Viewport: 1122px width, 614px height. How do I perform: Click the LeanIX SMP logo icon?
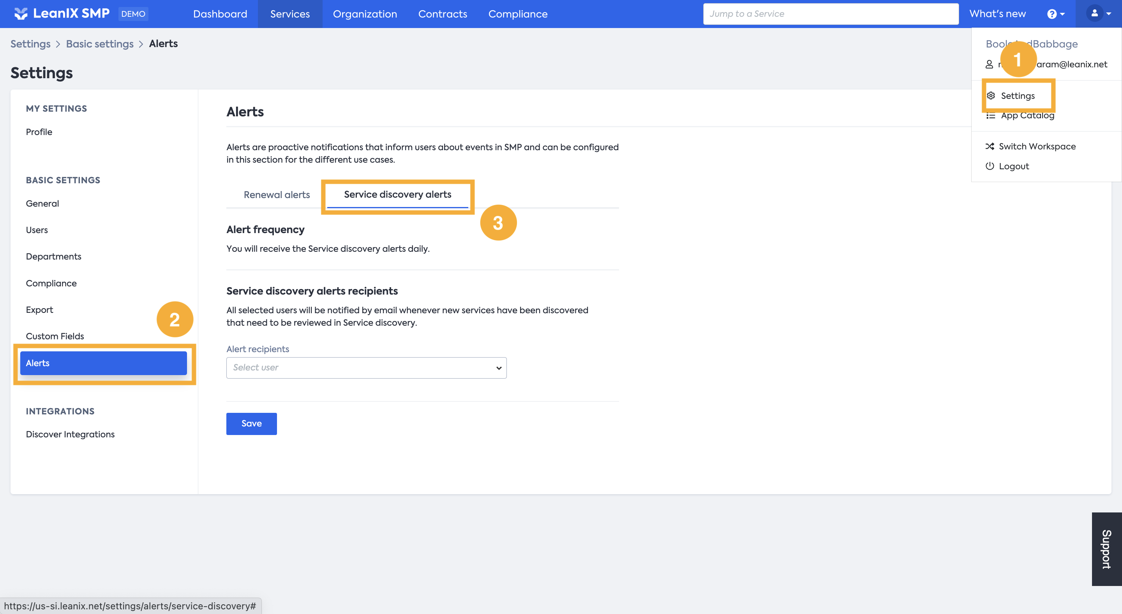coord(21,14)
